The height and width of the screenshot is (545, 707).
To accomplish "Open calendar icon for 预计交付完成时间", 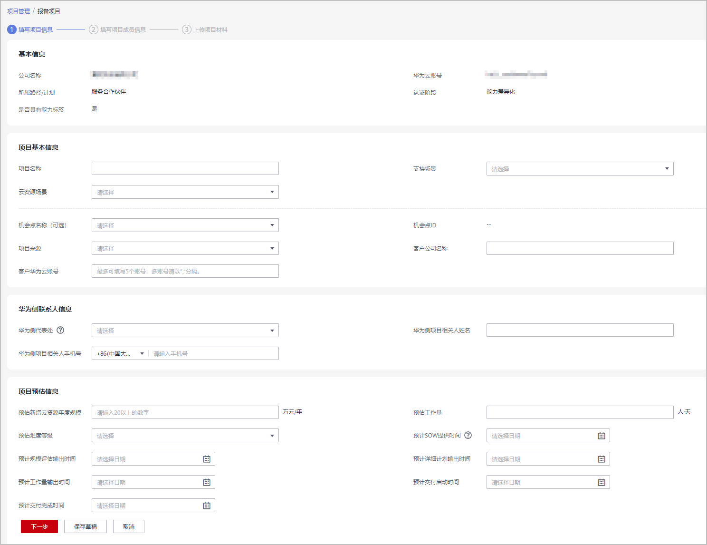I will (x=207, y=506).
